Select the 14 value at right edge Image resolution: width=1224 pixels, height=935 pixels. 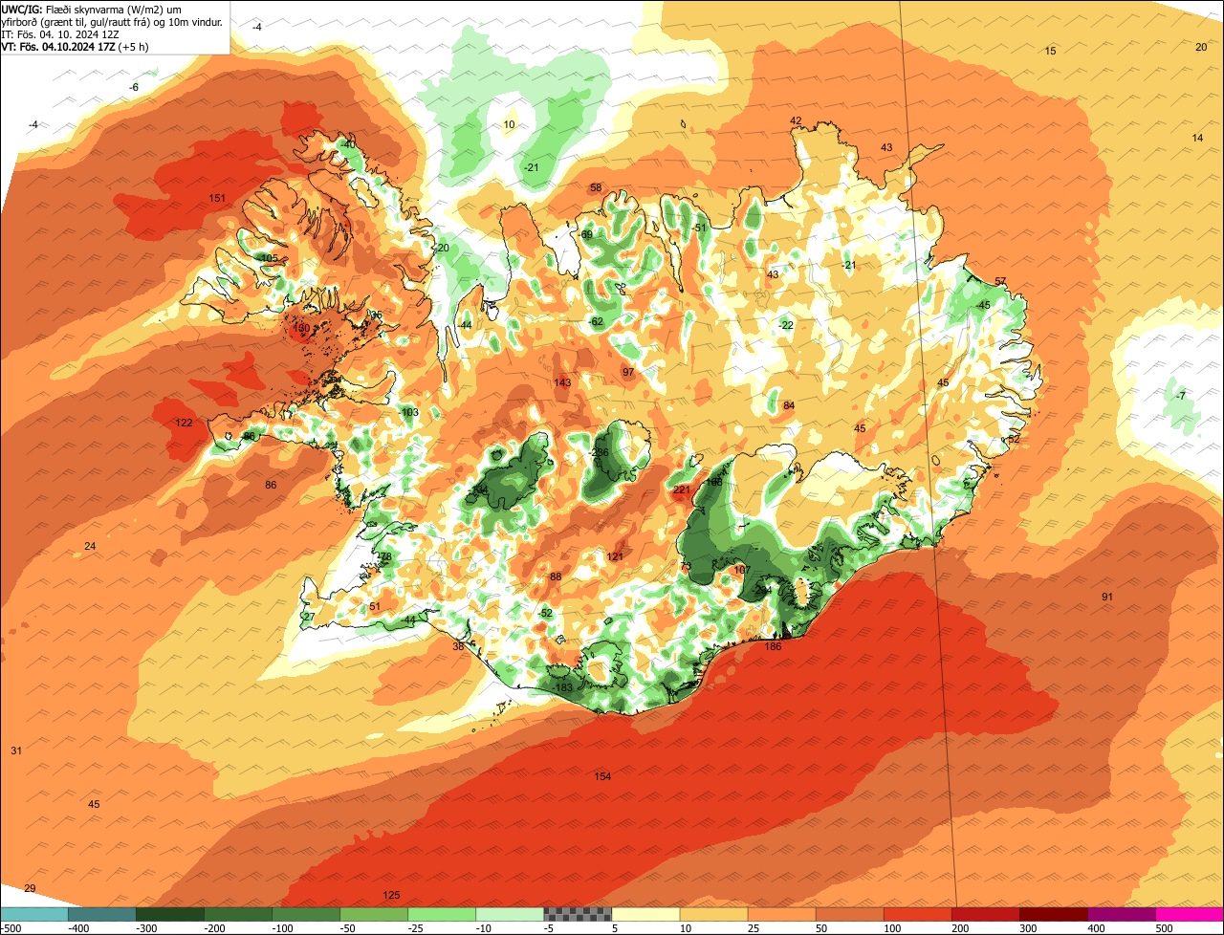tap(1197, 138)
